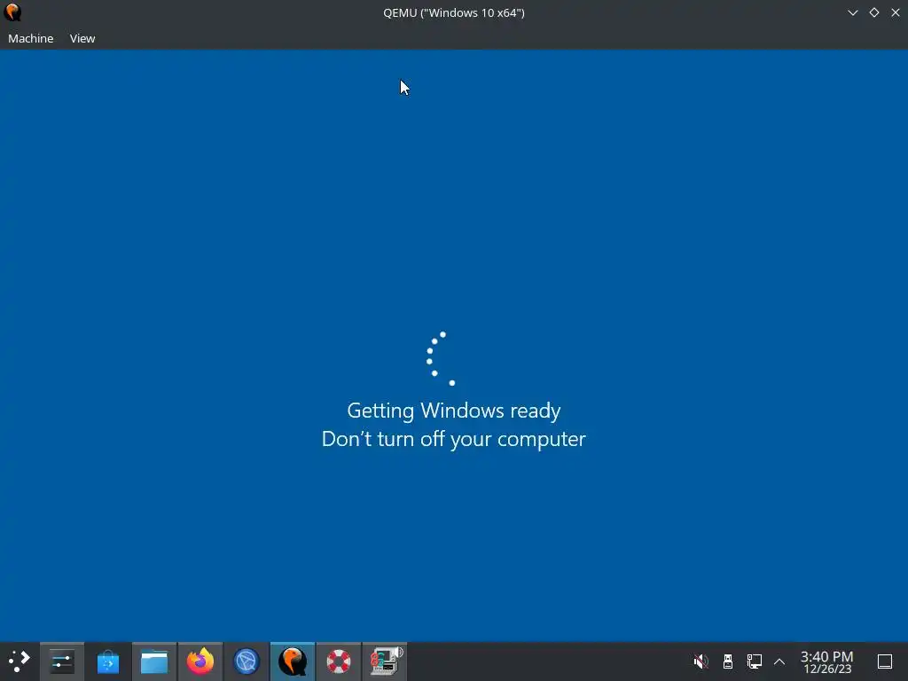The width and height of the screenshot is (908, 681).
Task: Click the 'Getting Windows ready' text
Action: [453, 411]
